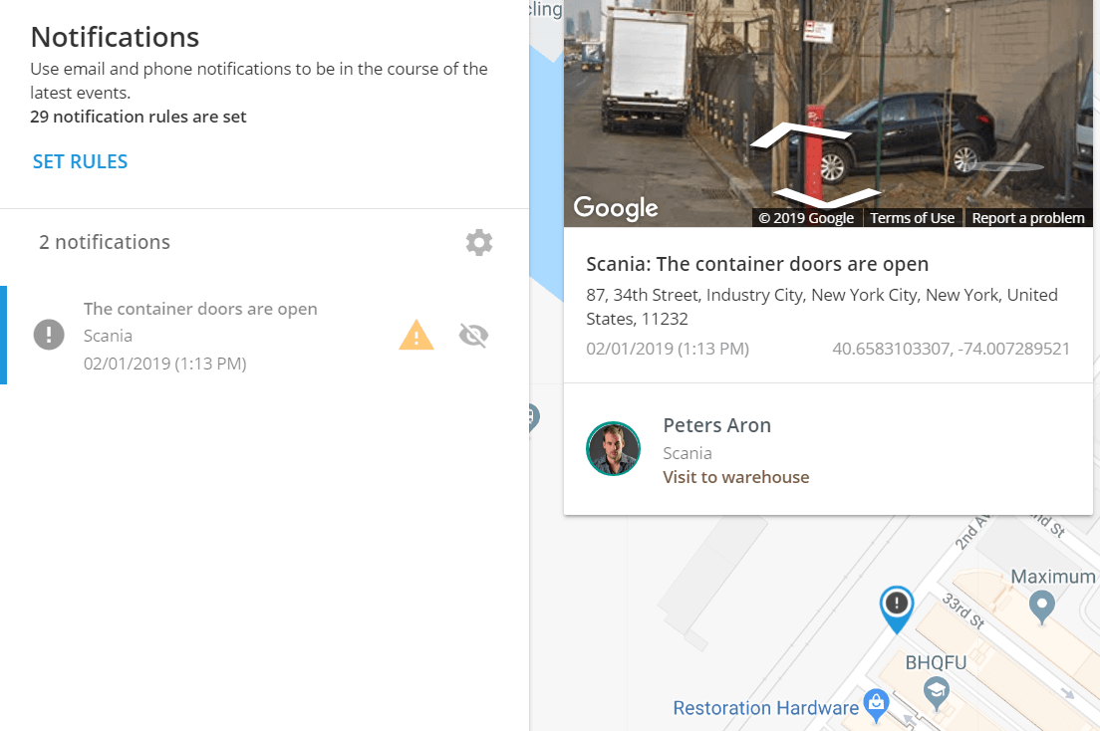Image resolution: width=1100 pixels, height=731 pixels.
Task: Move backward using lower street view arrow
Action: click(826, 197)
